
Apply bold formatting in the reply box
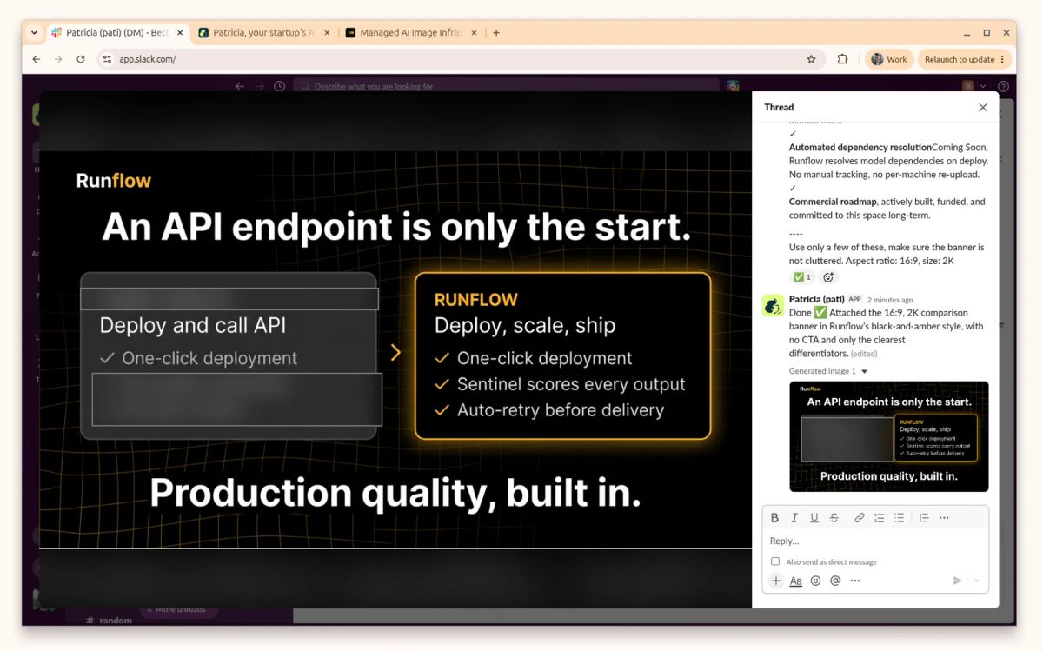point(774,518)
